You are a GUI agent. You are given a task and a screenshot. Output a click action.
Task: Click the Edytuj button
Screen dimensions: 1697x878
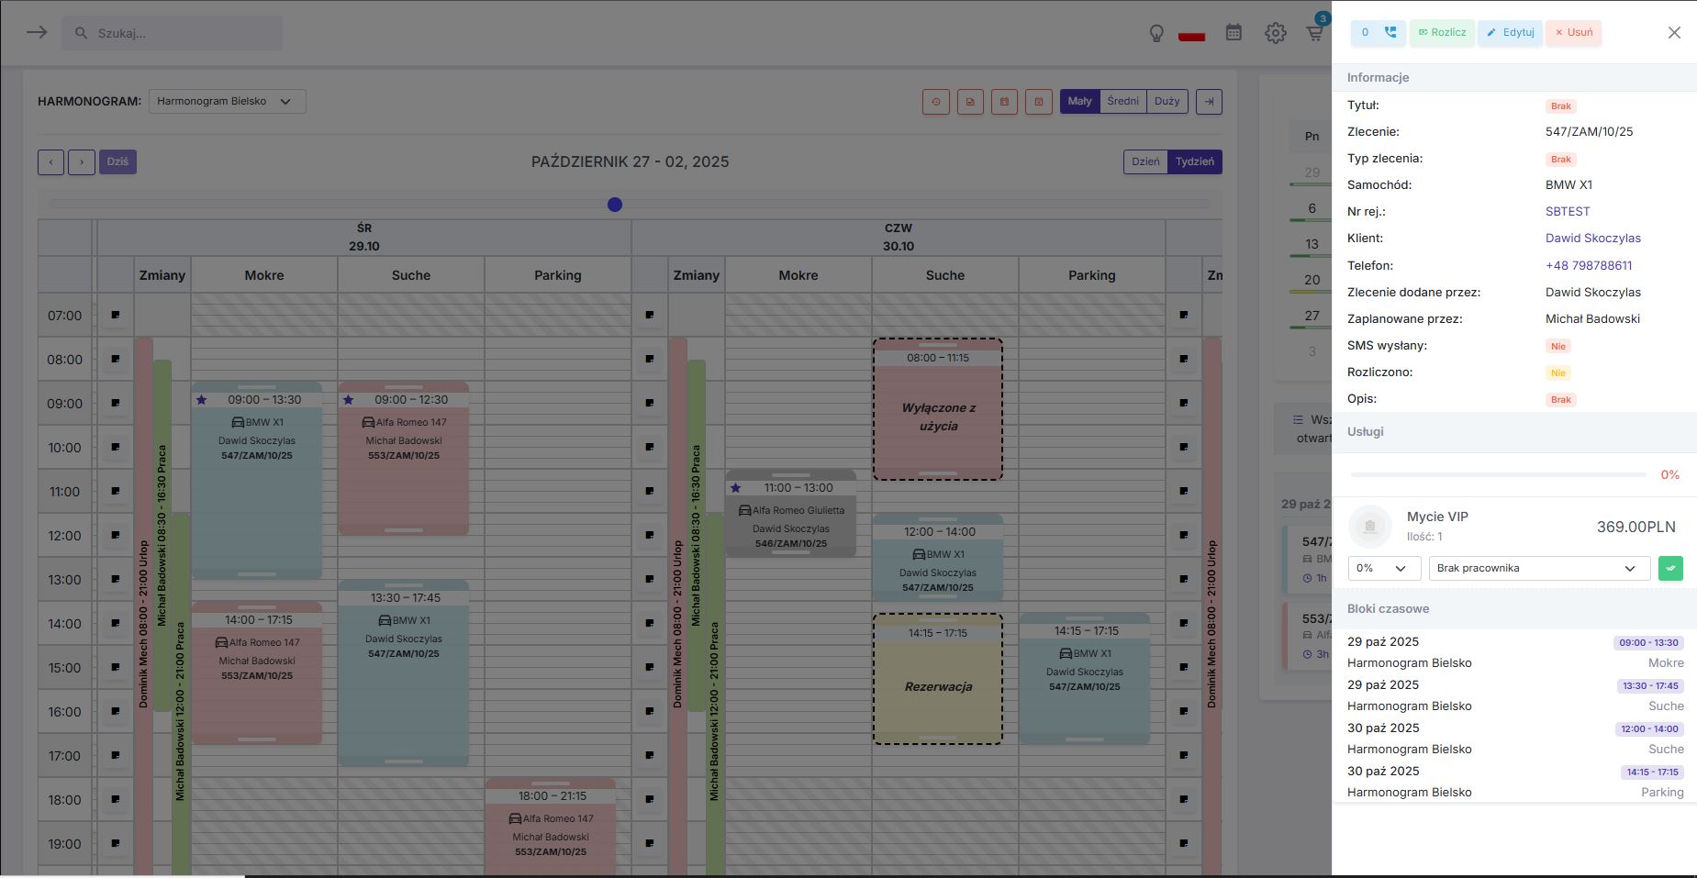pos(1510,32)
